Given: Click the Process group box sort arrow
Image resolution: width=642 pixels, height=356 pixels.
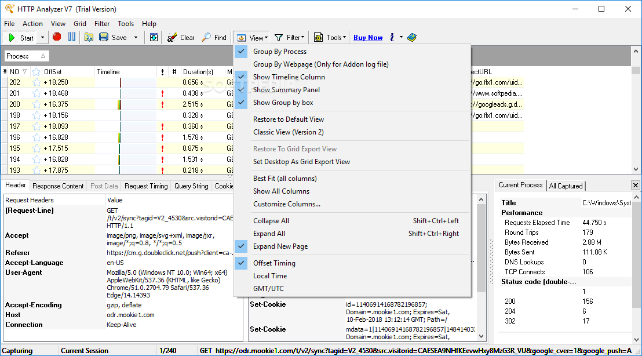Looking at the screenshot, I should (x=43, y=56).
